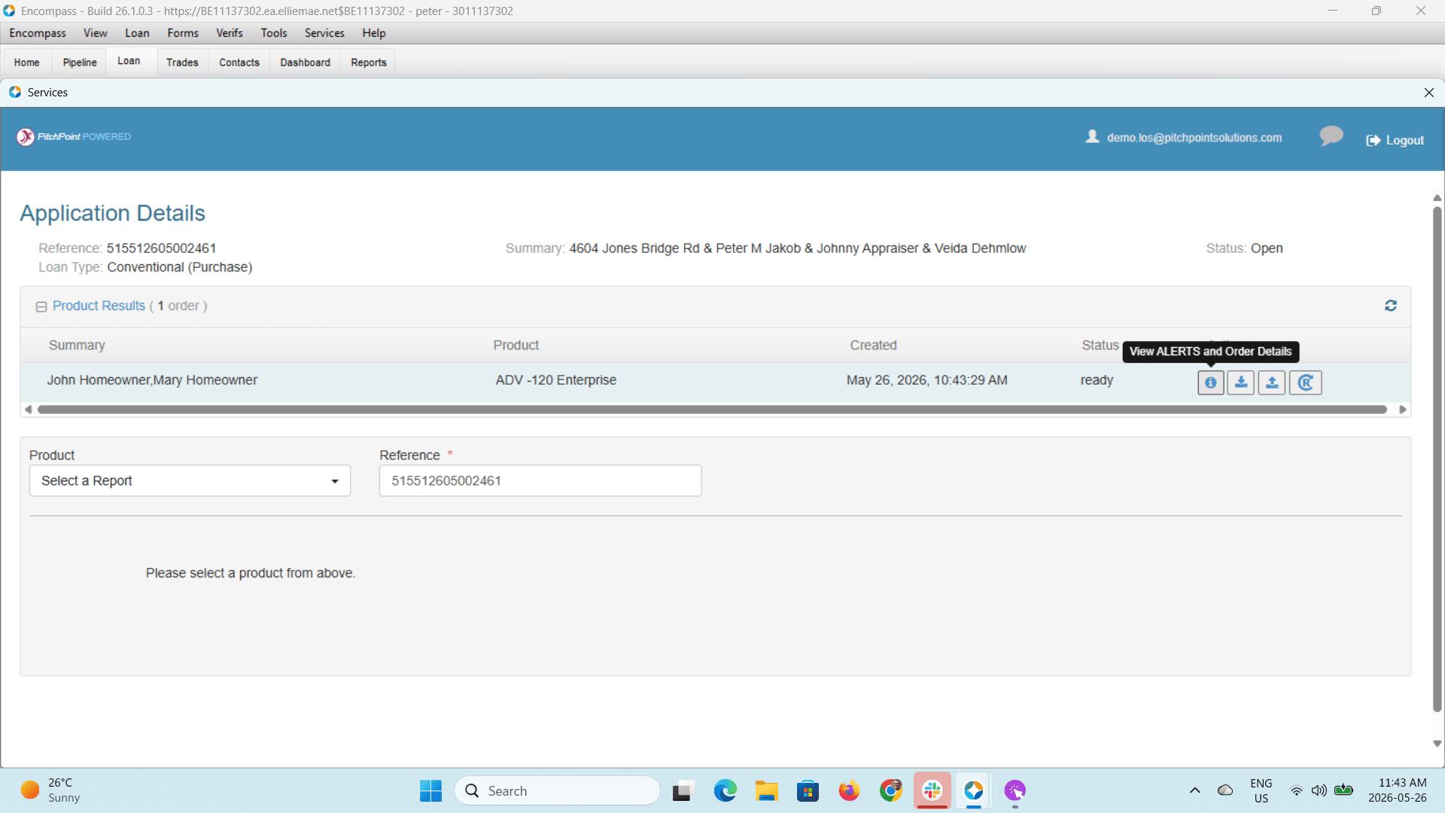Screen dimensions: 1445x813
Task: Open the Encompass menu
Action: [x=38, y=33]
